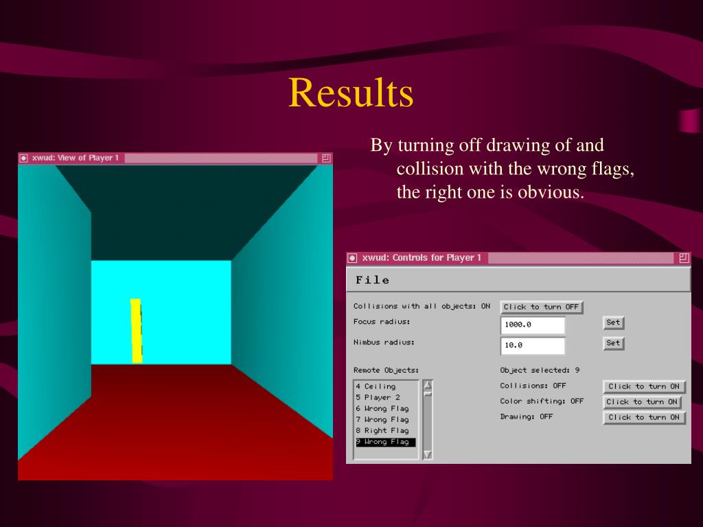Viewport: 703px width, 527px height.
Task: Turn ON Color shifting for selected object
Action: click(642, 402)
